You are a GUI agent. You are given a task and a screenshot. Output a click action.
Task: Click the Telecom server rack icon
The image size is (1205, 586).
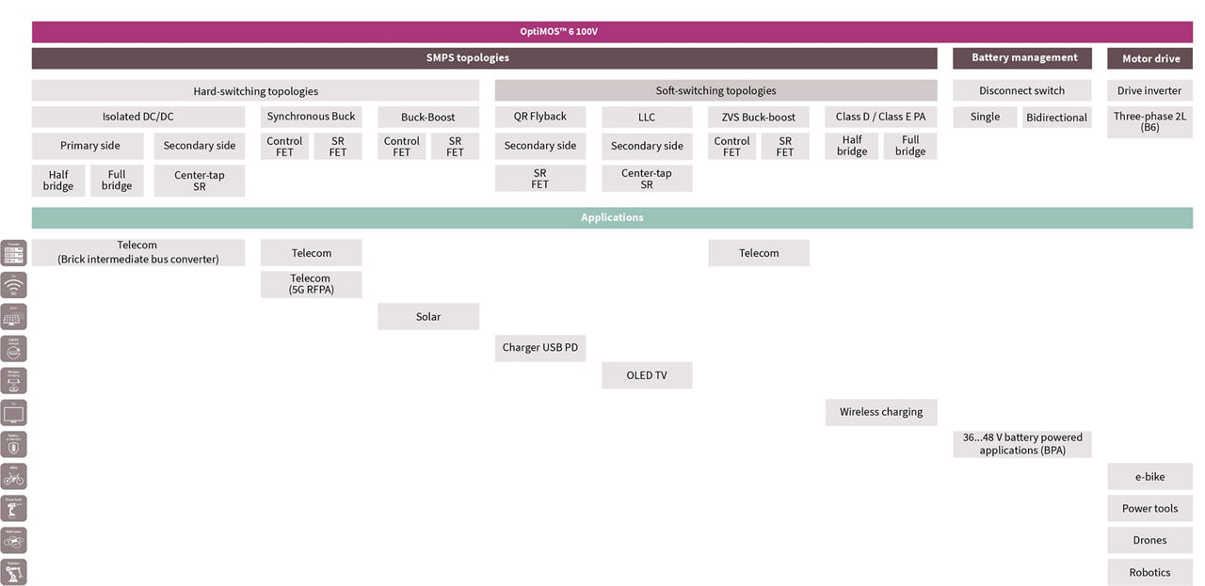pos(14,253)
